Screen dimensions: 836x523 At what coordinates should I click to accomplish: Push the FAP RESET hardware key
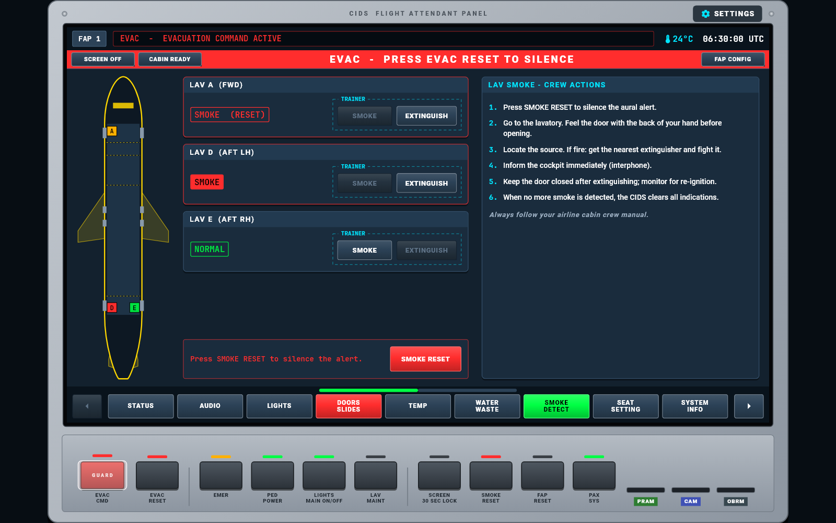tap(542, 475)
